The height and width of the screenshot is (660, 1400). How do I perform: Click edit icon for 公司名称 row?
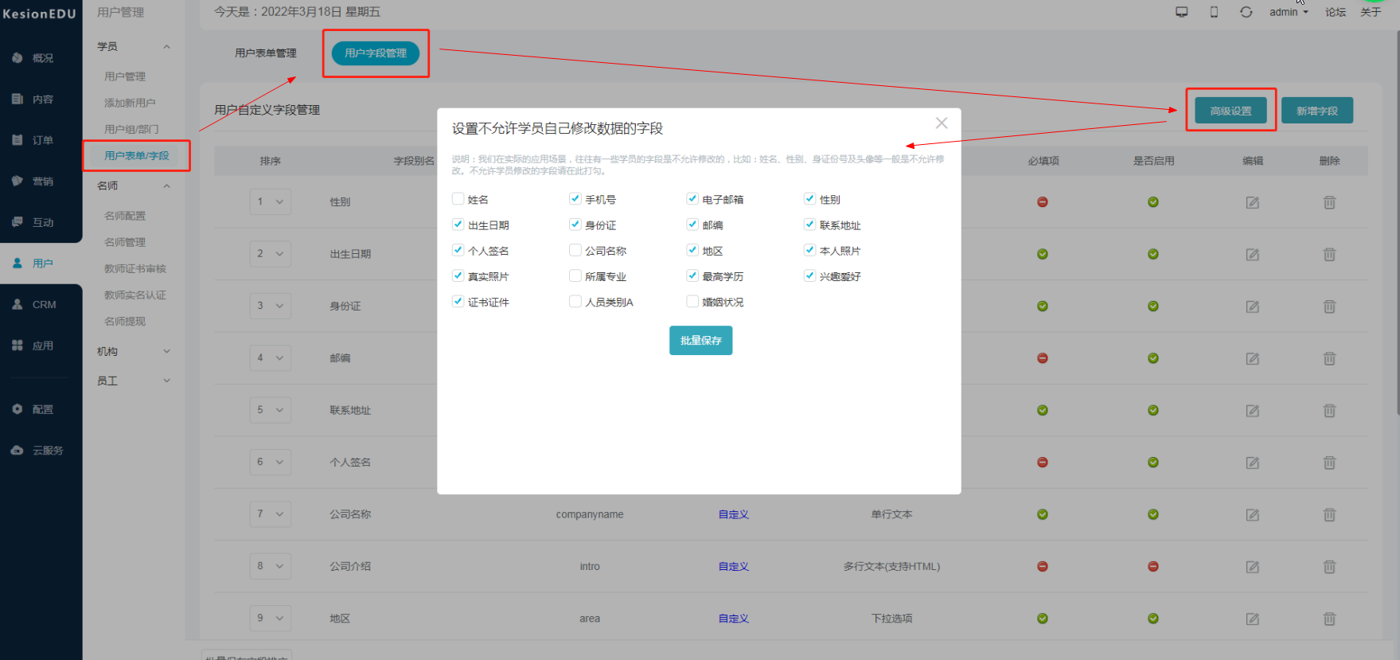[1252, 515]
